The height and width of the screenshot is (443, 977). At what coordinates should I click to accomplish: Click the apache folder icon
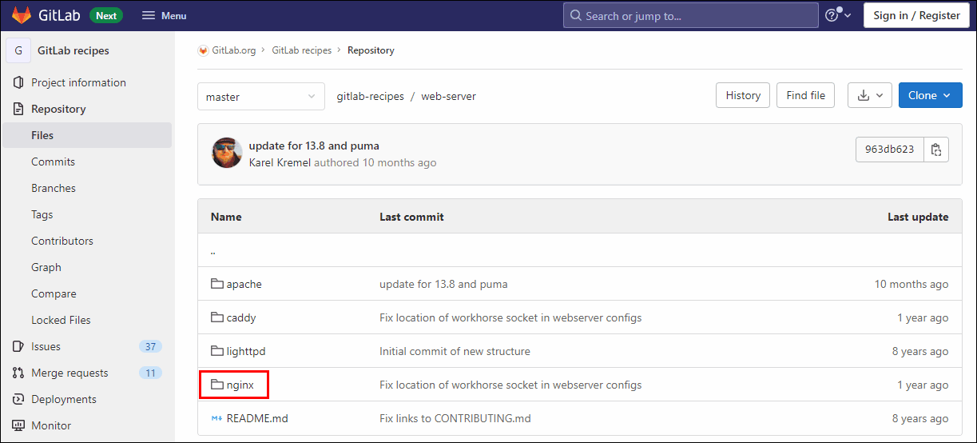coord(216,284)
